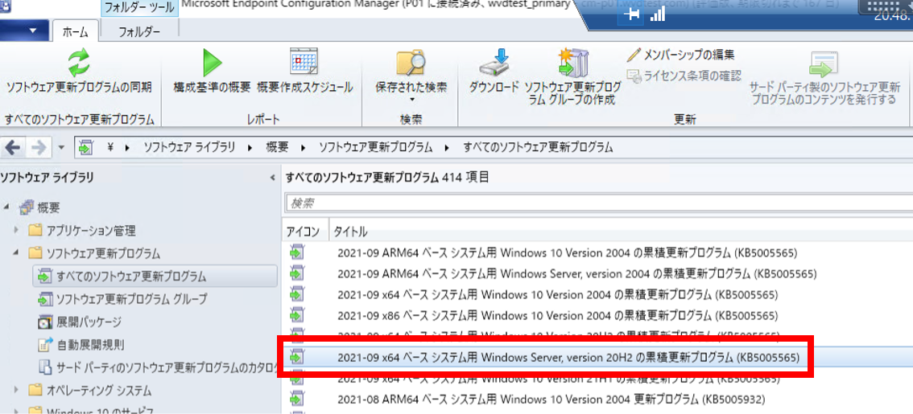Screen dimensions: 913x414
Task: Click the ダウンロード download icon
Action: (494, 63)
